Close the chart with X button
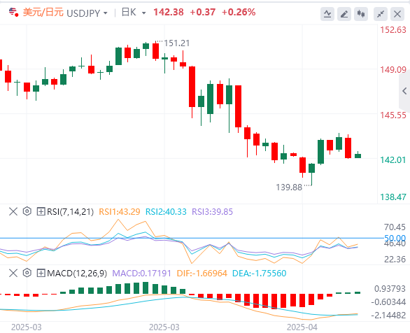Screen dimensions: 410x333 click(397, 14)
